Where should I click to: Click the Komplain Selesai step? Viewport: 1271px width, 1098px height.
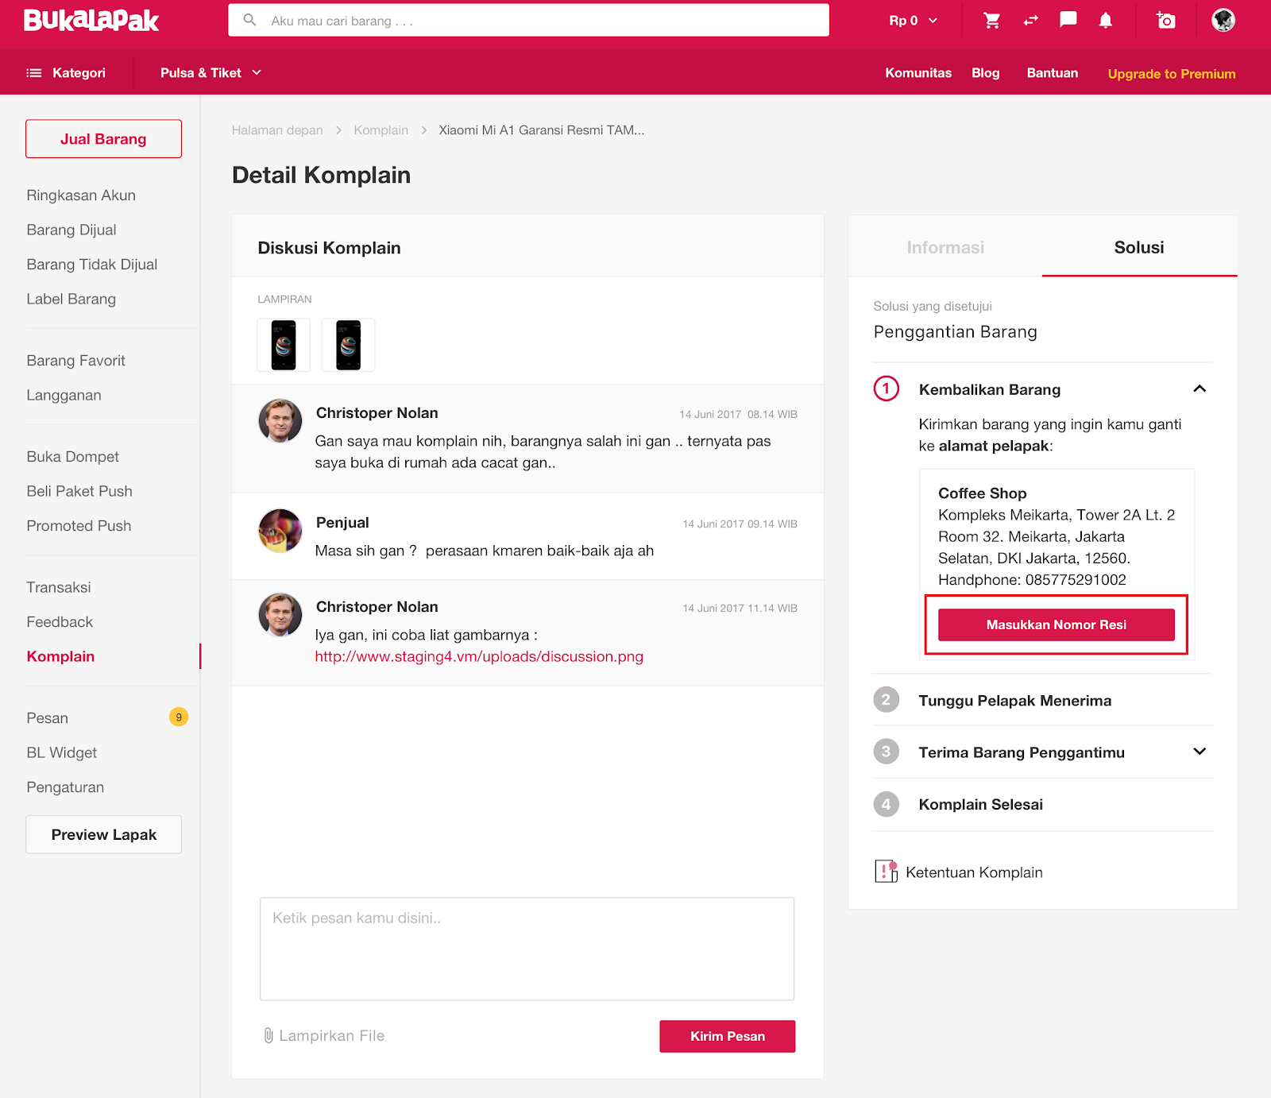point(981,804)
